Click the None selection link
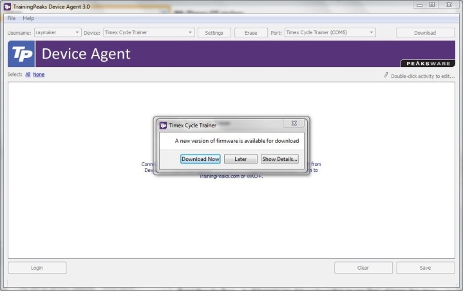The width and height of the screenshot is (463, 291). pos(39,75)
